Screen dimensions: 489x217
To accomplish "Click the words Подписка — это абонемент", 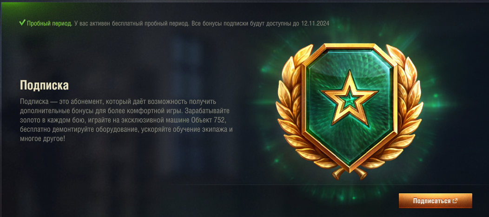I will coord(59,102).
